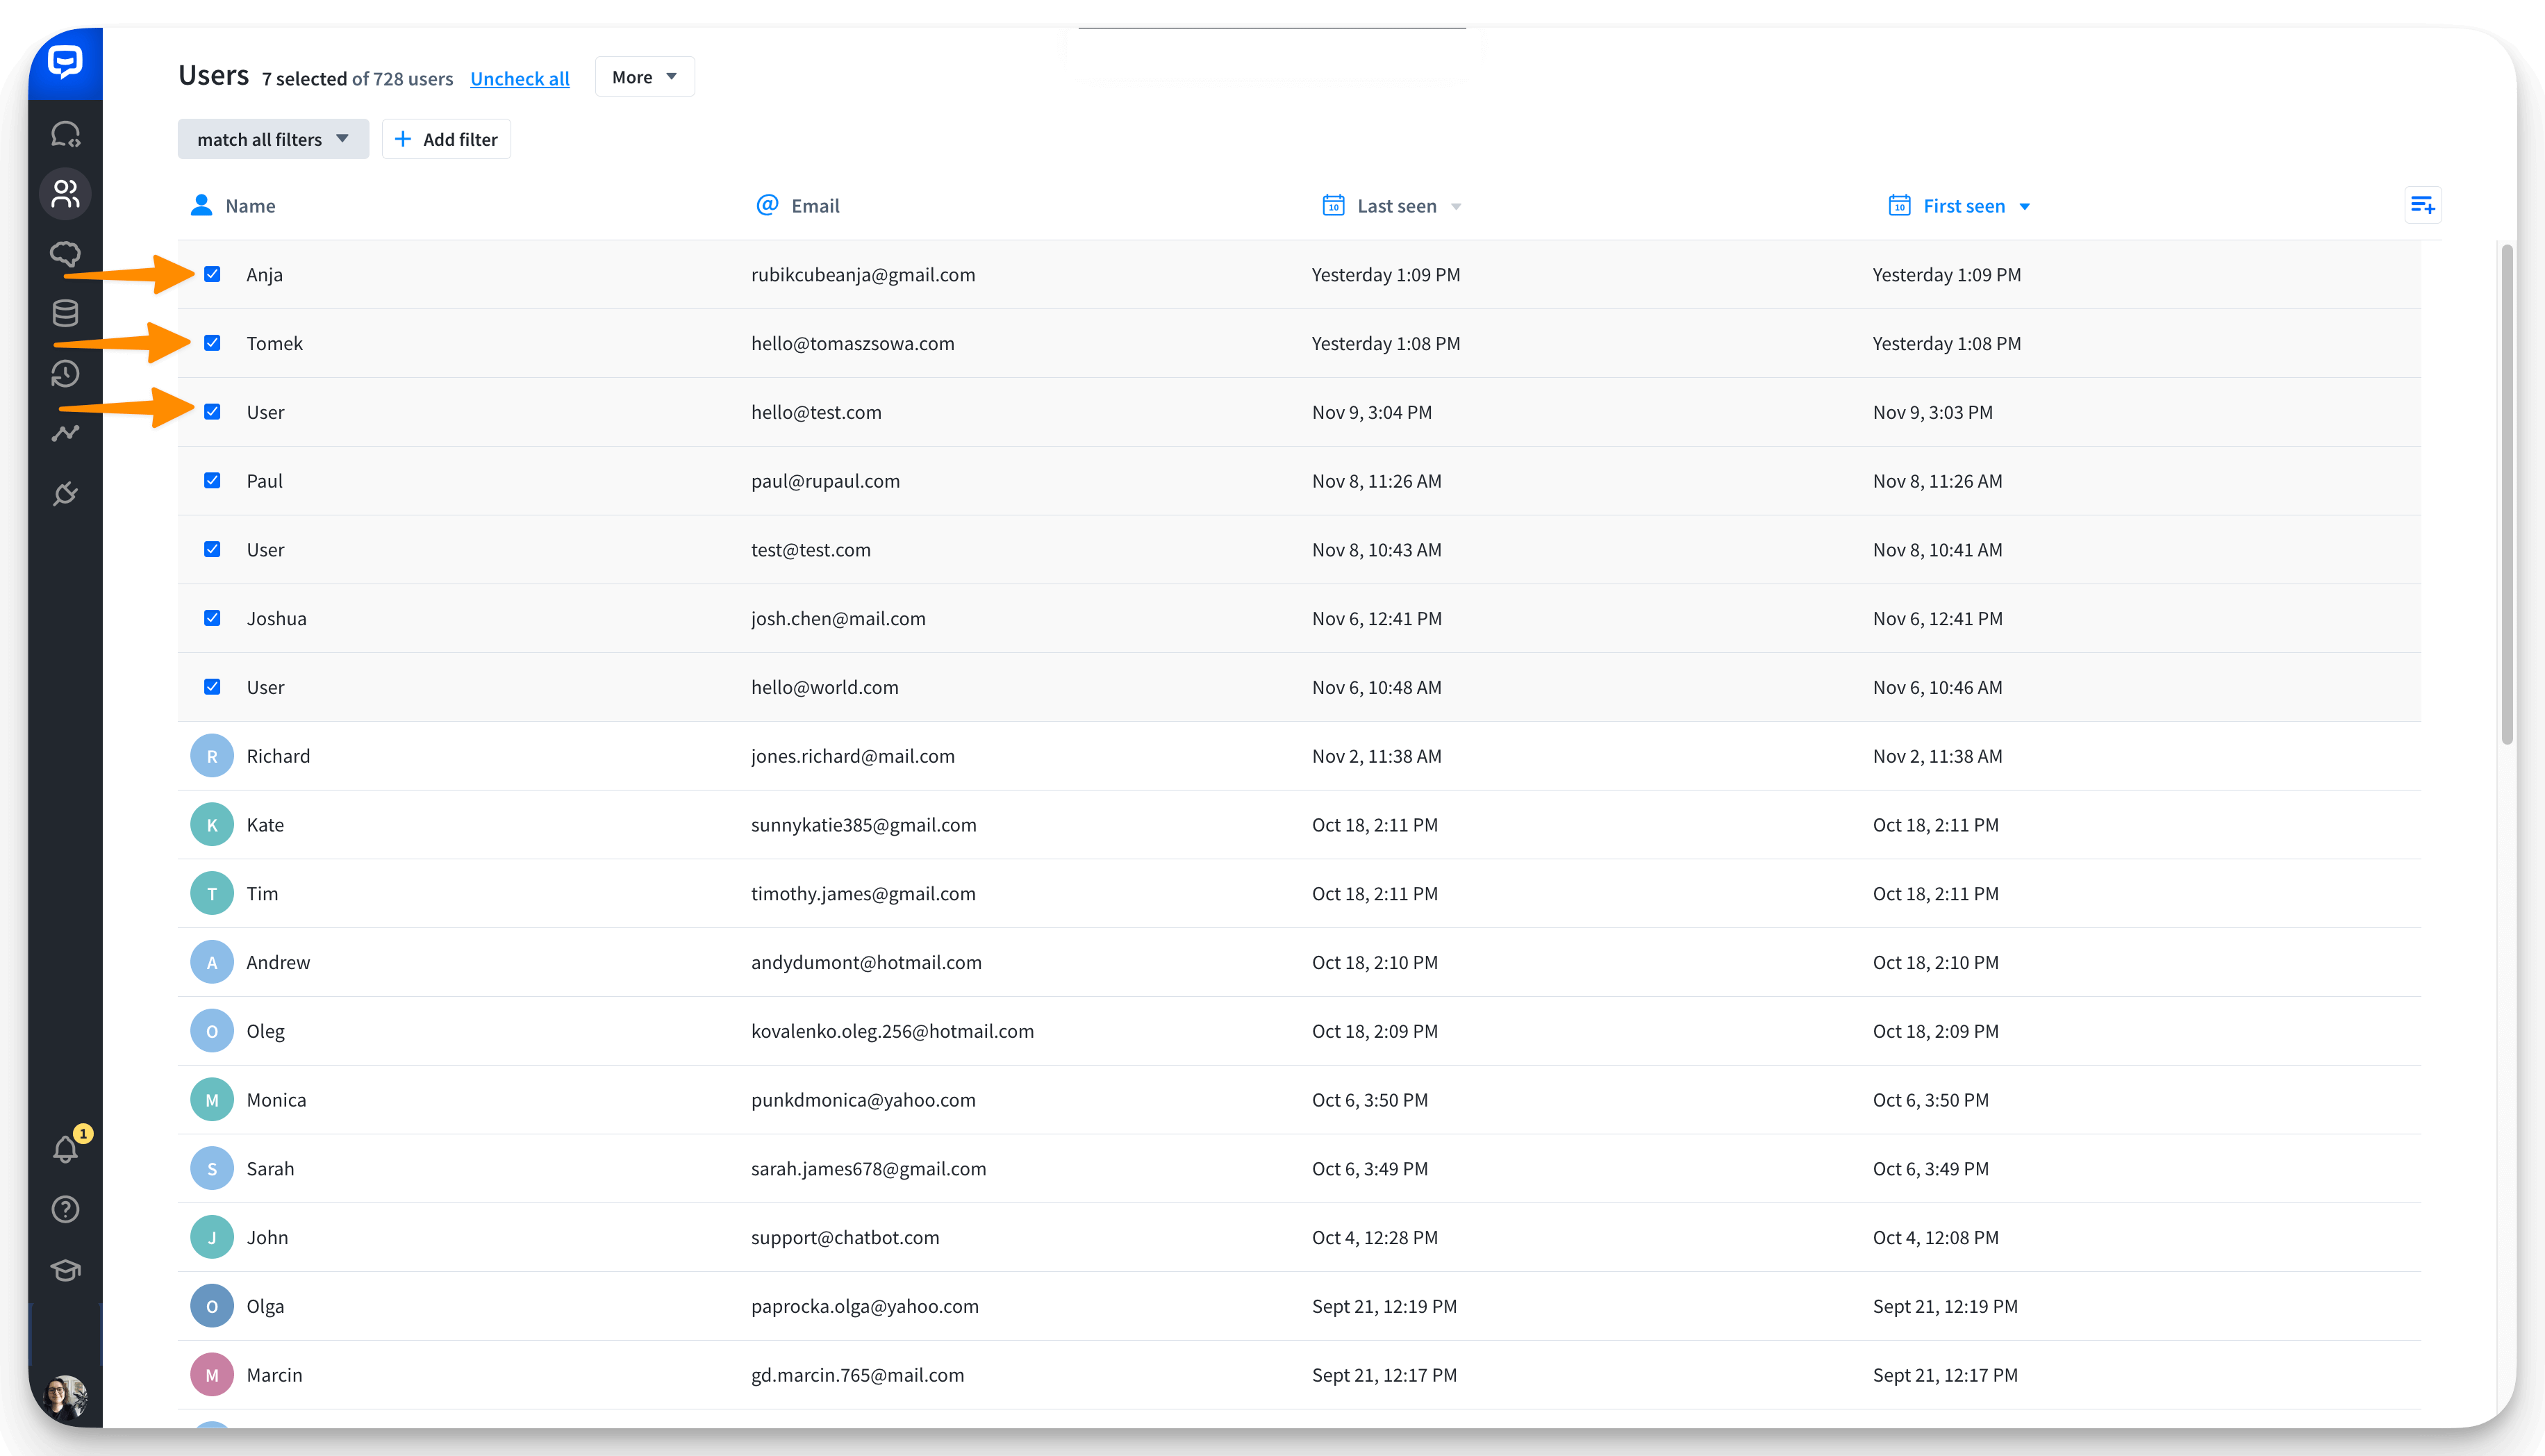Click email support@chatbot.com

(x=845, y=1238)
